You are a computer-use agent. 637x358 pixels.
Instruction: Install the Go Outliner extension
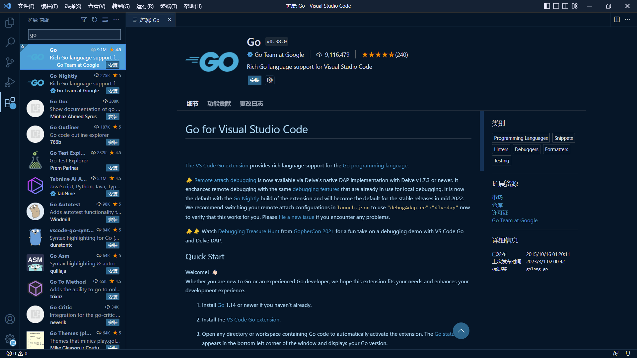pos(113,142)
